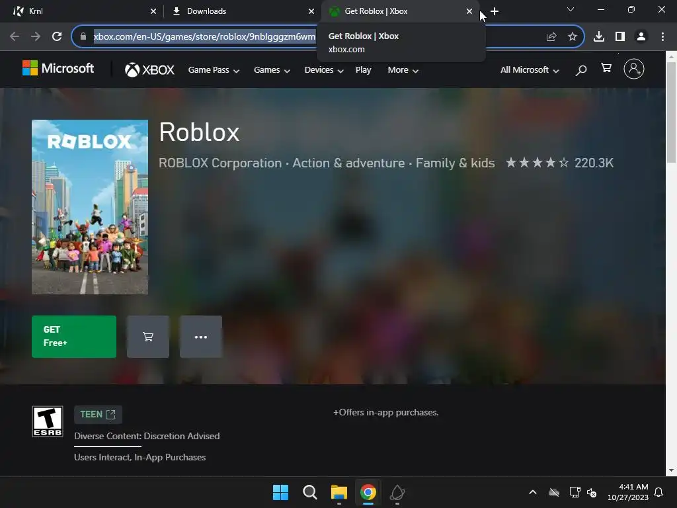Open the Windows Start menu

pyautogui.click(x=280, y=492)
